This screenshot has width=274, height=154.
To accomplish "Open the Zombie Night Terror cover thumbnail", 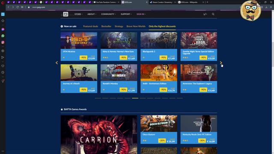I will (199, 40).
